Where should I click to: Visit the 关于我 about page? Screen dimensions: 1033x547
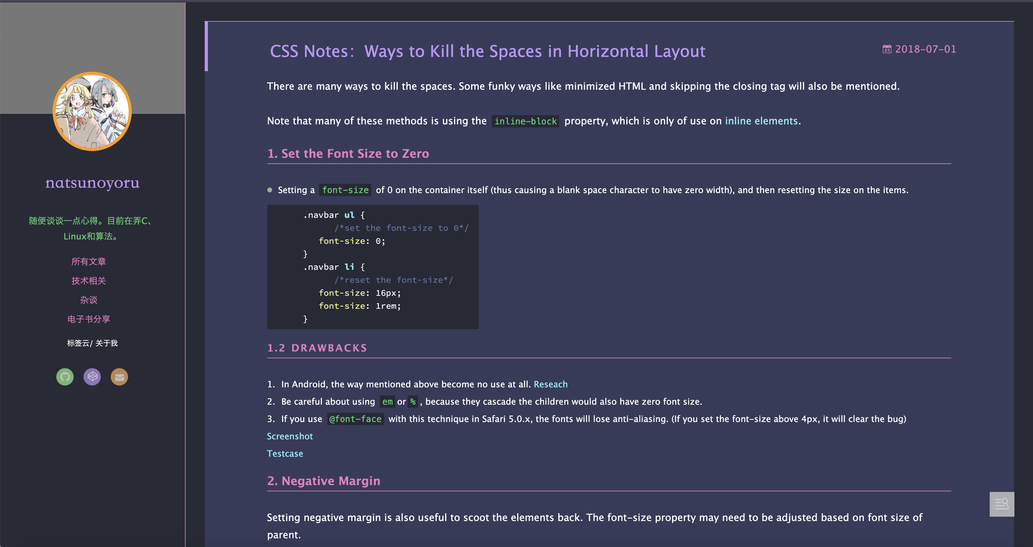(x=107, y=343)
